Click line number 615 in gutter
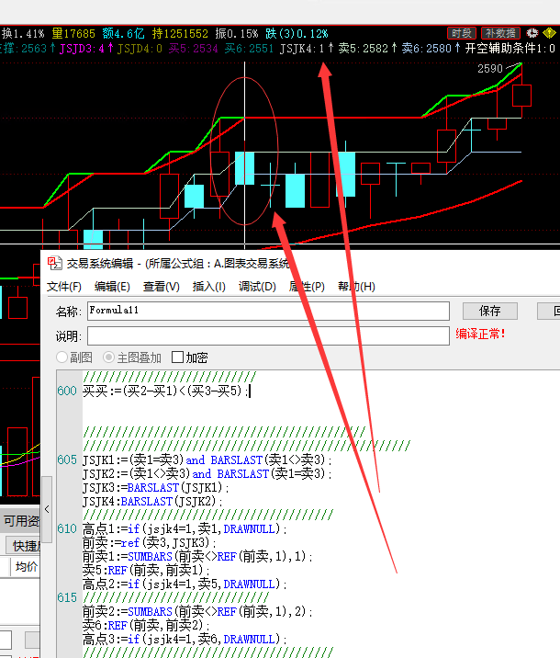 [x=67, y=597]
